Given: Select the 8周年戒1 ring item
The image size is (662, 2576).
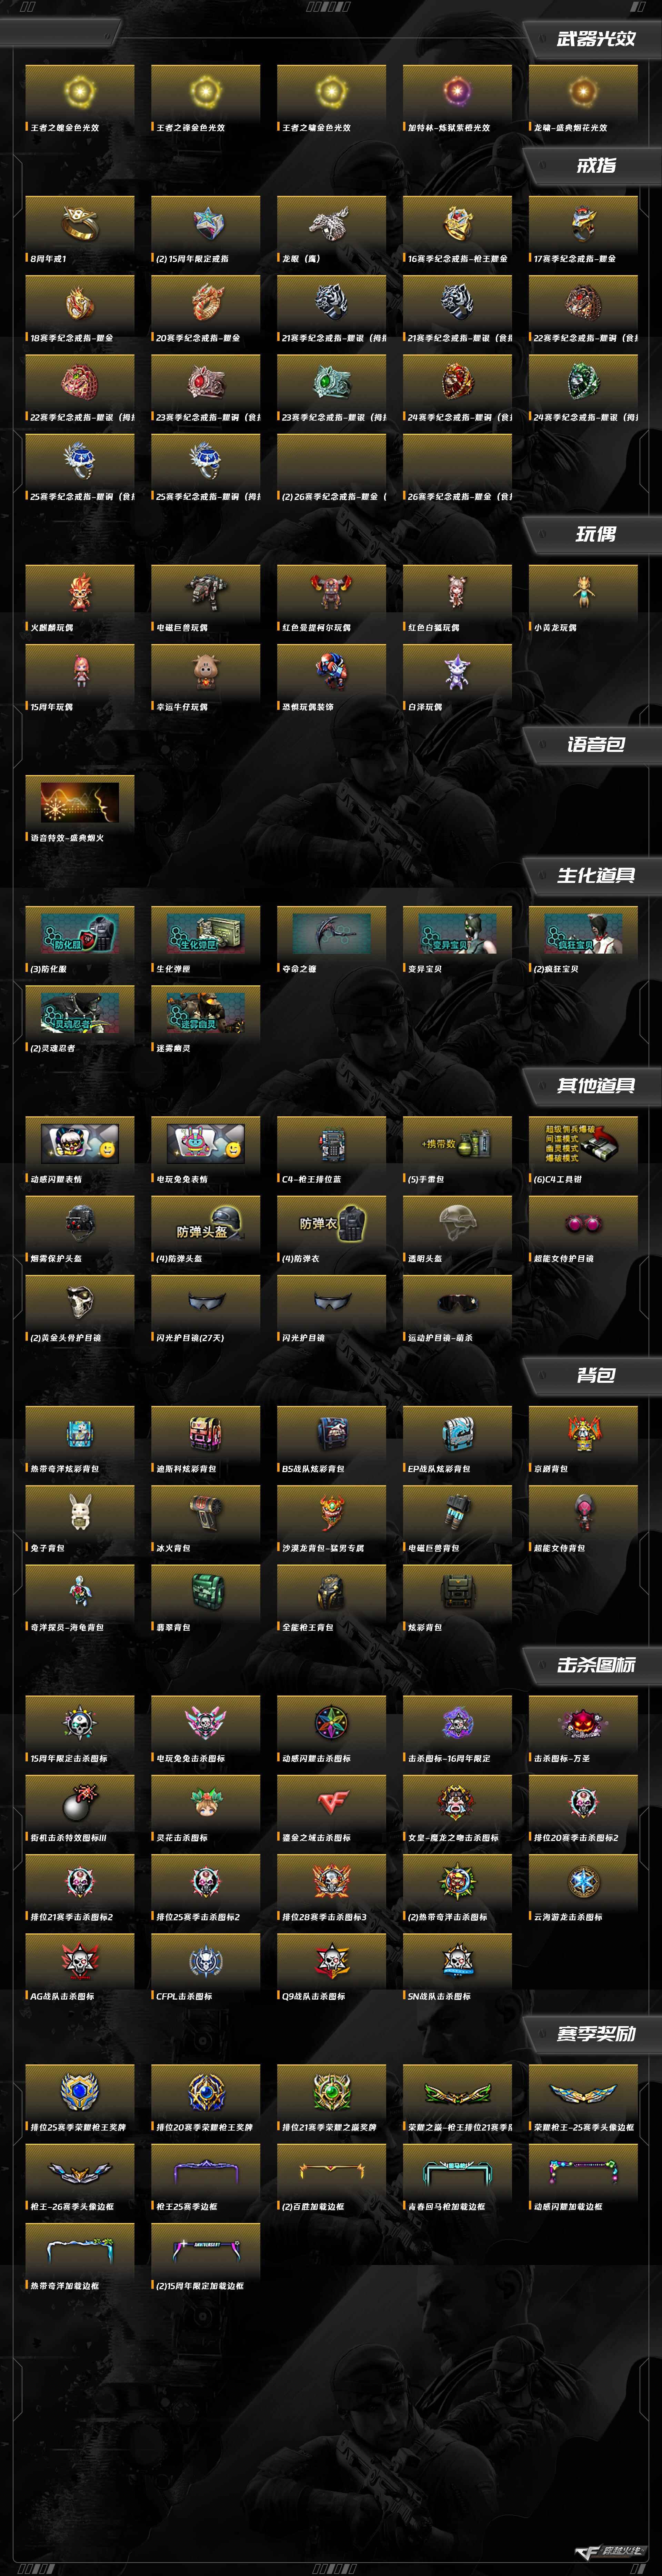Looking at the screenshot, I should (x=80, y=230).
